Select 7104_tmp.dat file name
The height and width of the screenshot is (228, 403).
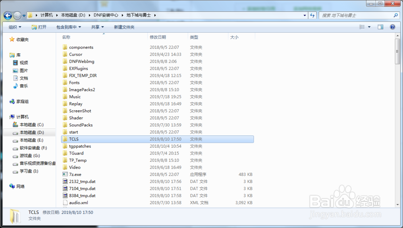tap(82, 188)
